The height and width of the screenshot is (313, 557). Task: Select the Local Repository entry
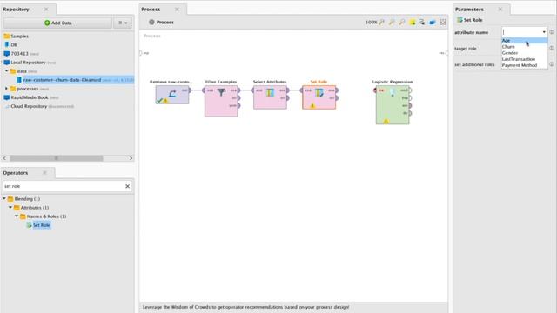coord(28,63)
